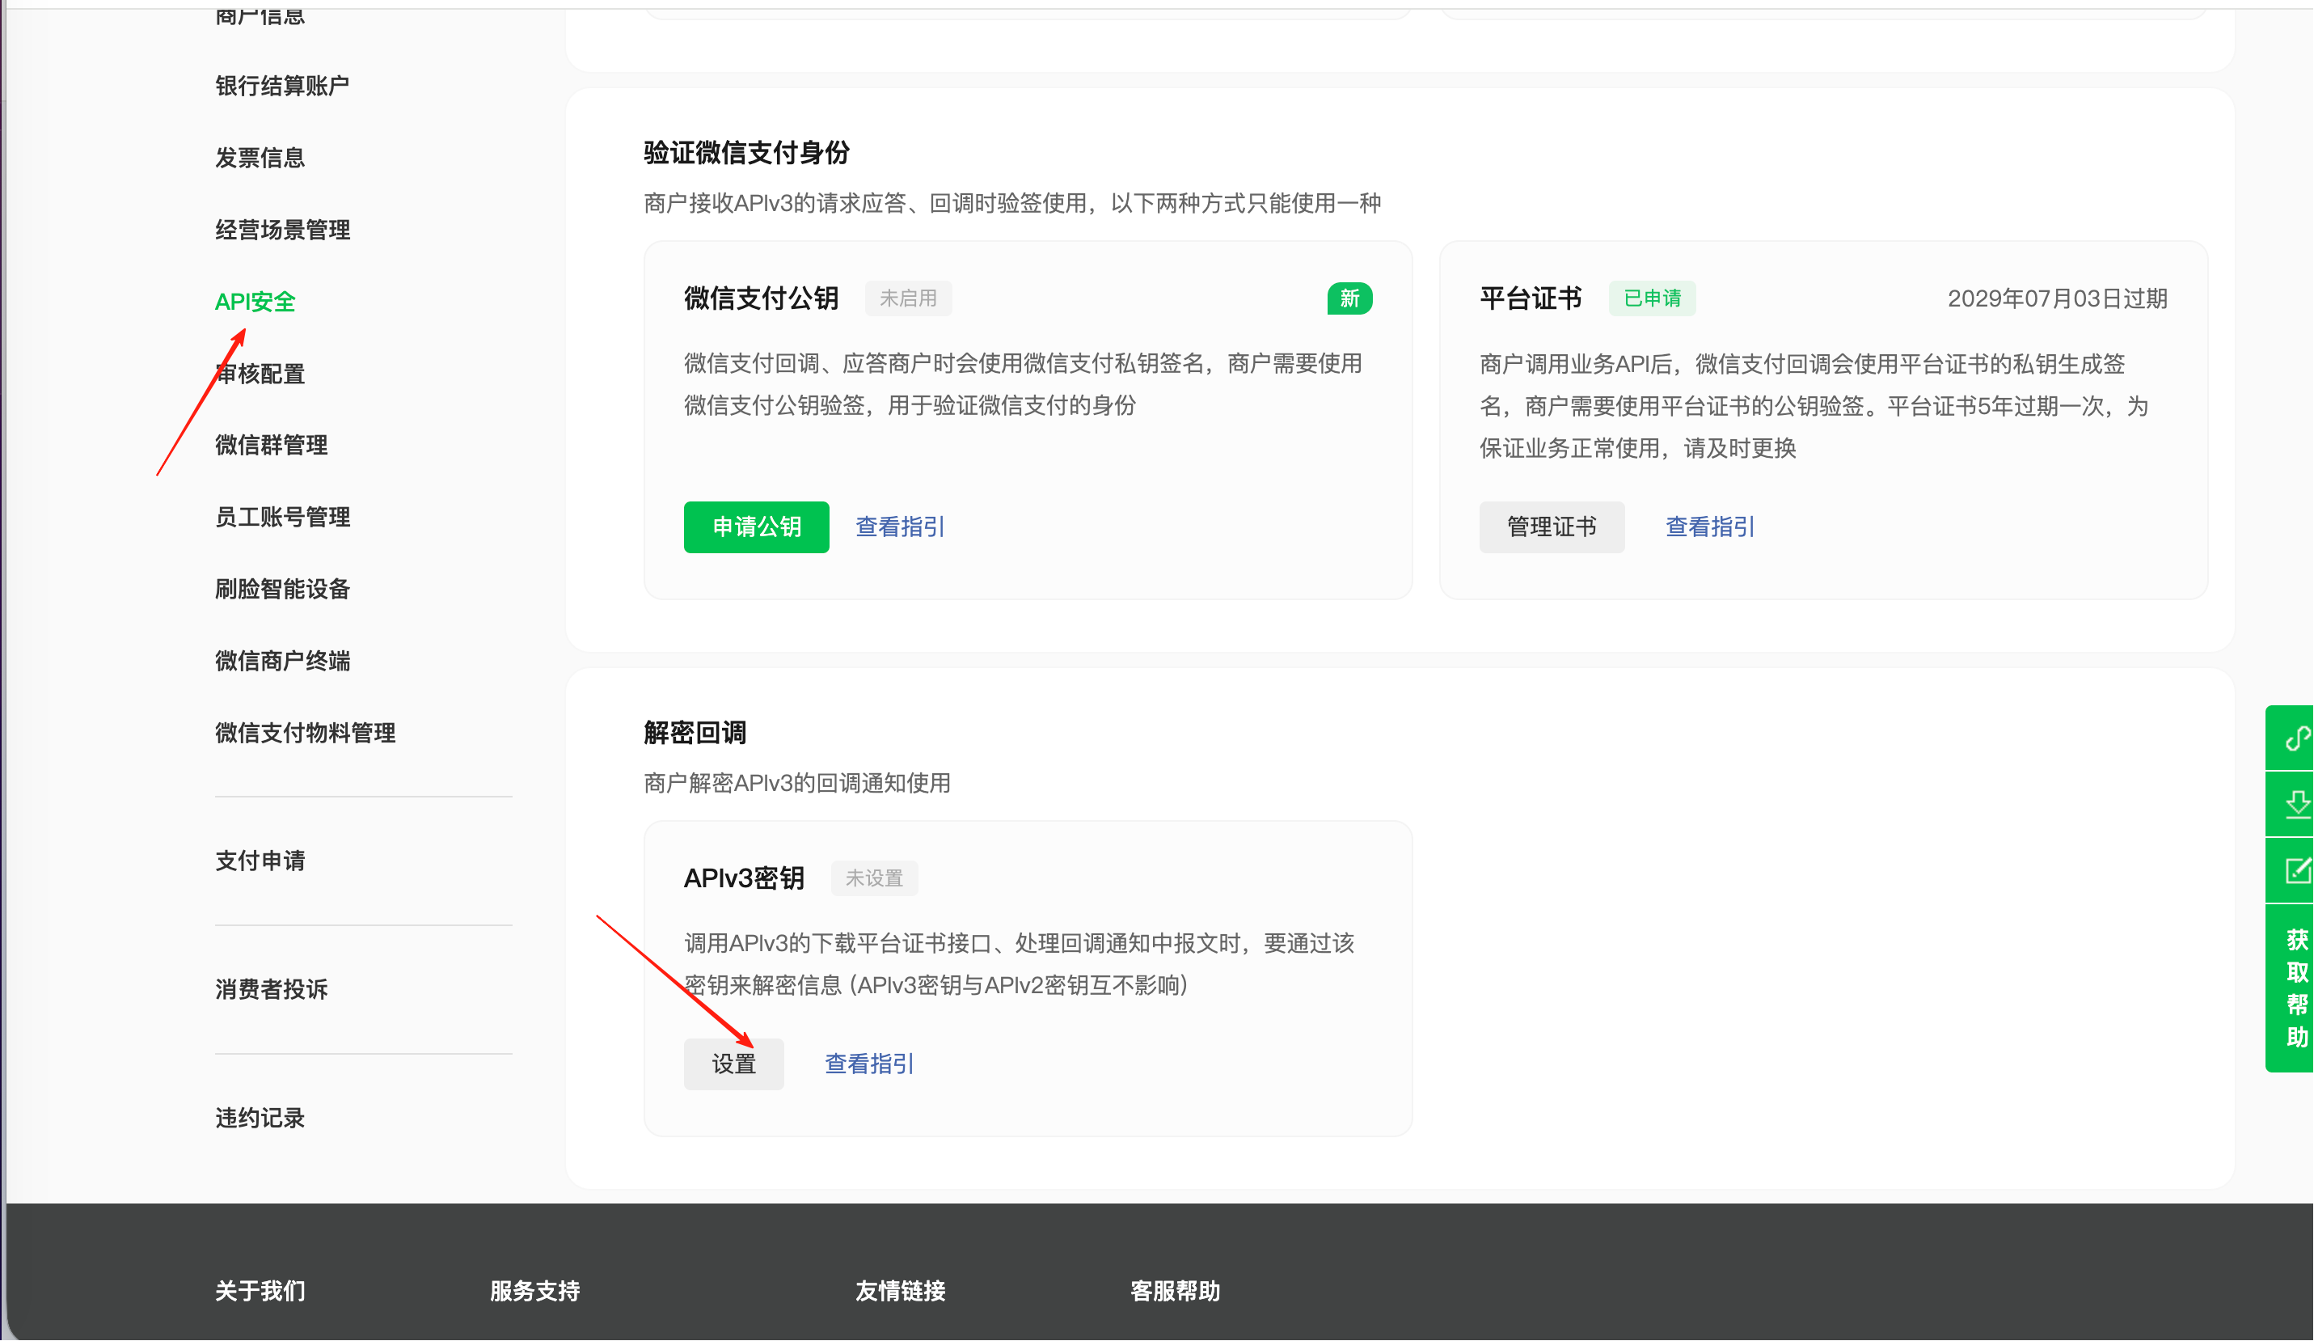2314x1341 pixels.
Task: Click 设置 button for APIv3密钥
Action: coord(733,1064)
